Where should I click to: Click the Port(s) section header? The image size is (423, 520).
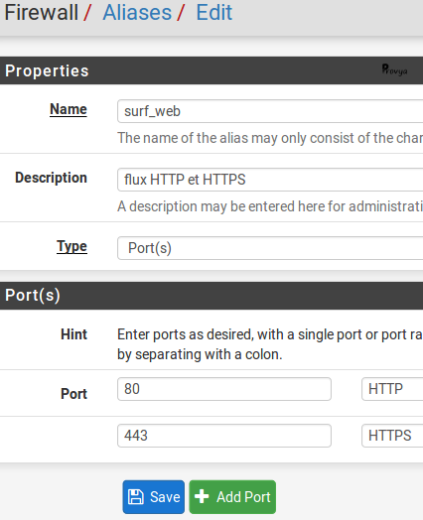[211, 296]
